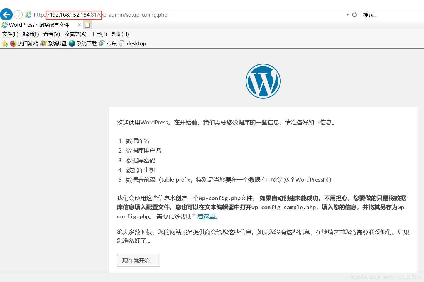The width and height of the screenshot is (424, 282).
Task: Click the 欢迎使用WordPress intro sentence
Action: tap(226, 123)
